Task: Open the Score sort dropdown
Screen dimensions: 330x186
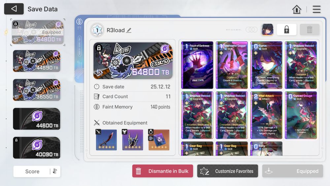Action: (32, 171)
